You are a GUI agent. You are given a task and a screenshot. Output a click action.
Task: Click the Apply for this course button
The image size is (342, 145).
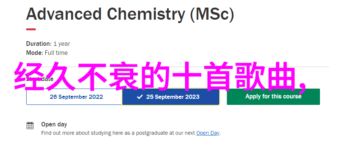click(x=273, y=97)
